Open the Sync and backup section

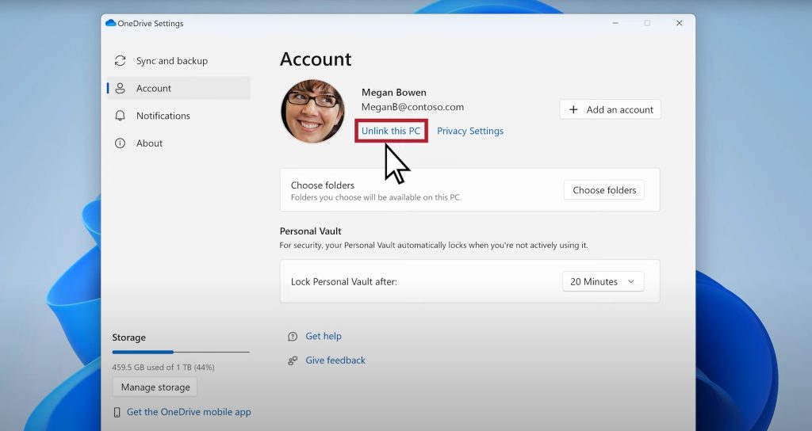coord(171,61)
